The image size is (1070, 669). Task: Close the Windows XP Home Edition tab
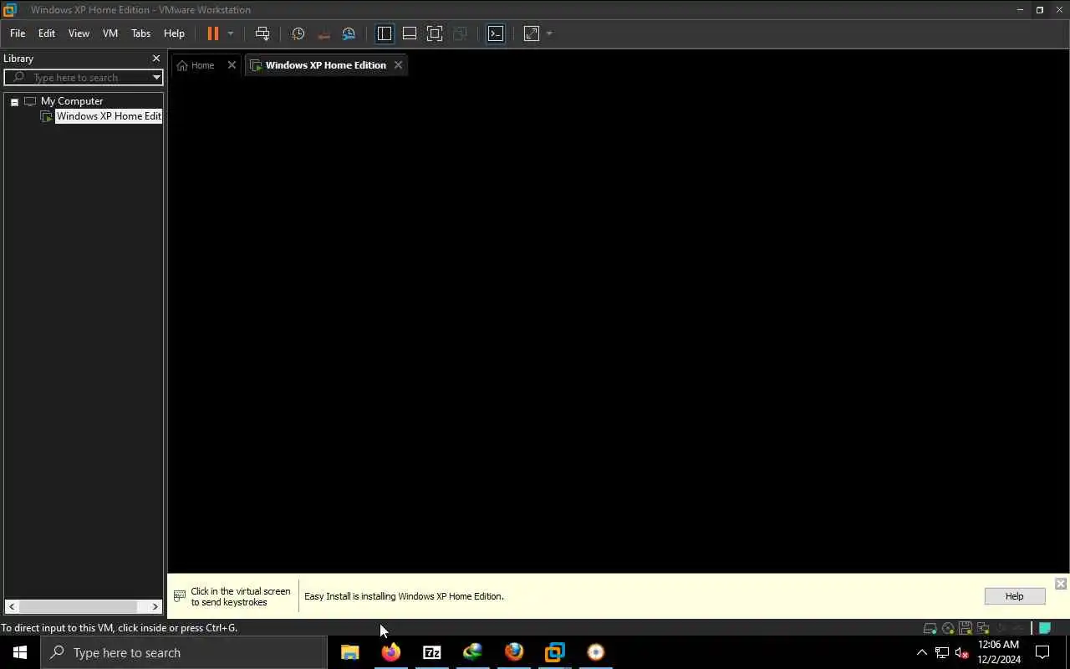[x=398, y=65]
